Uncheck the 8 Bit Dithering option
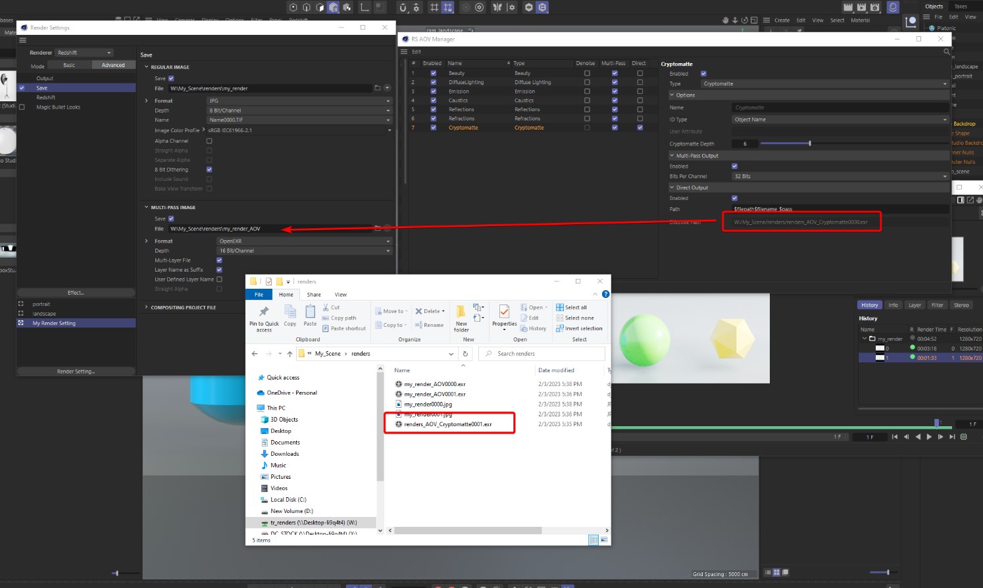Screen dimensions: 983x588 point(209,169)
